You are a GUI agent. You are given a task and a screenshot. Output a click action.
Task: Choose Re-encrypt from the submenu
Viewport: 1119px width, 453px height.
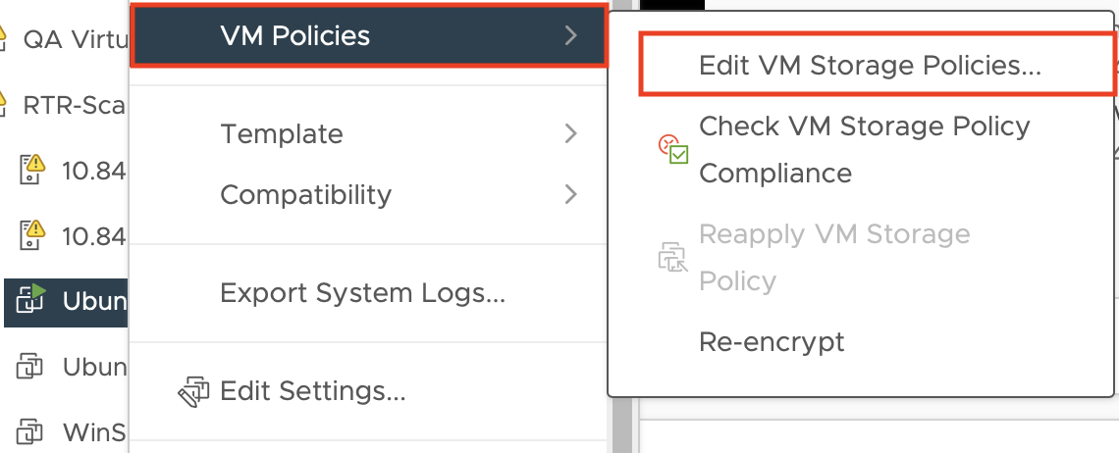(772, 342)
